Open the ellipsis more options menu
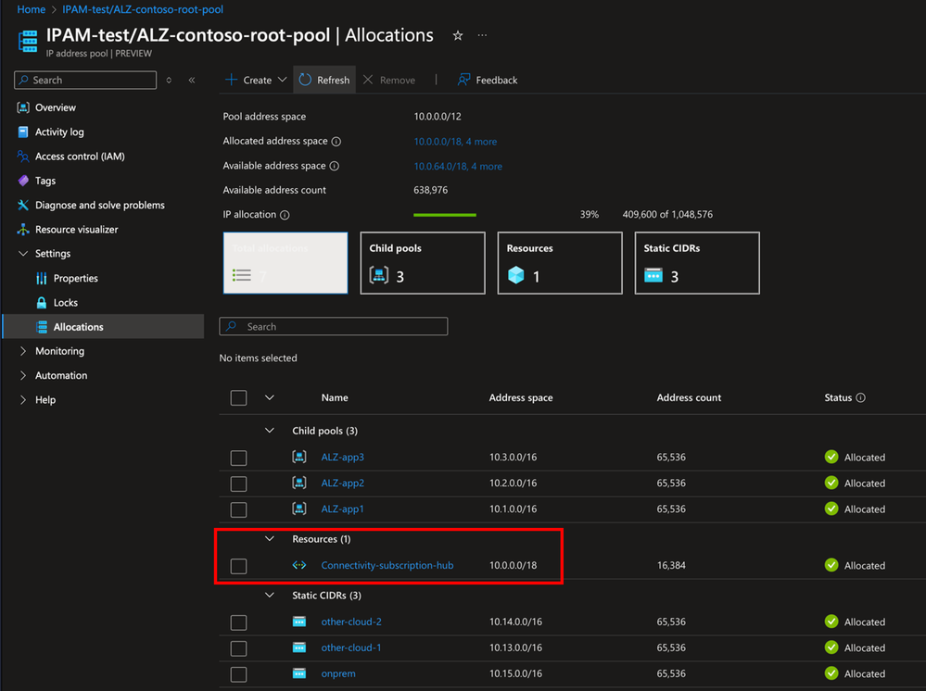Viewport: 926px width, 691px height. point(483,35)
